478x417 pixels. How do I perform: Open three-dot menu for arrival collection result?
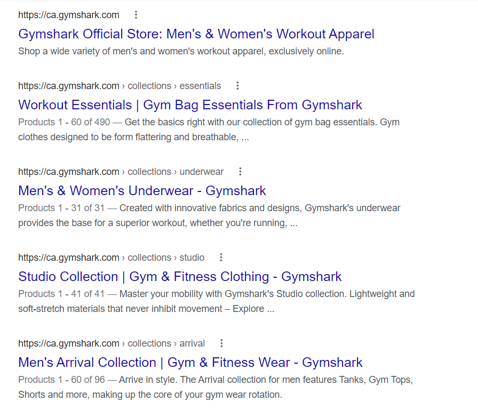point(221,343)
